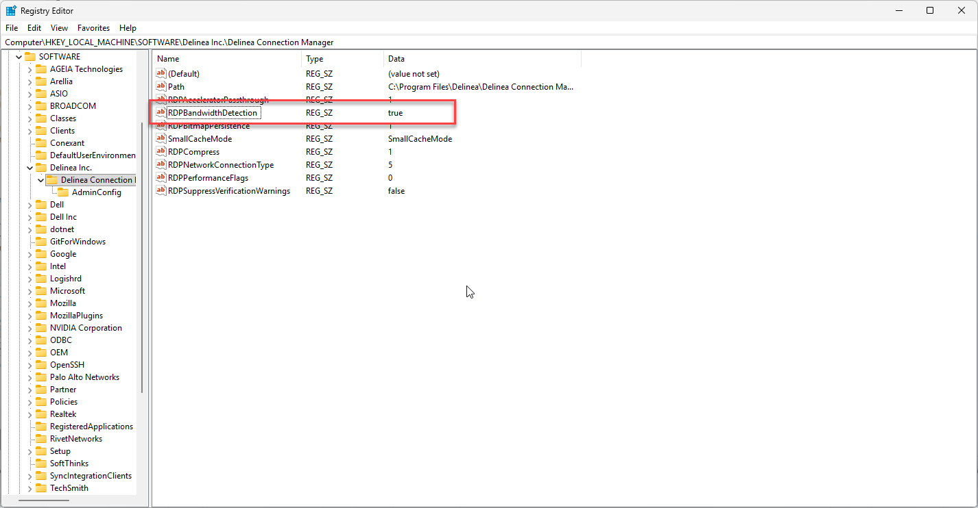Image resolution: width=978 pixels, height=508 pixels.
Task: Collapse the Delinea Inc. key
Action: pyautogui.click(x=29, y=168)
